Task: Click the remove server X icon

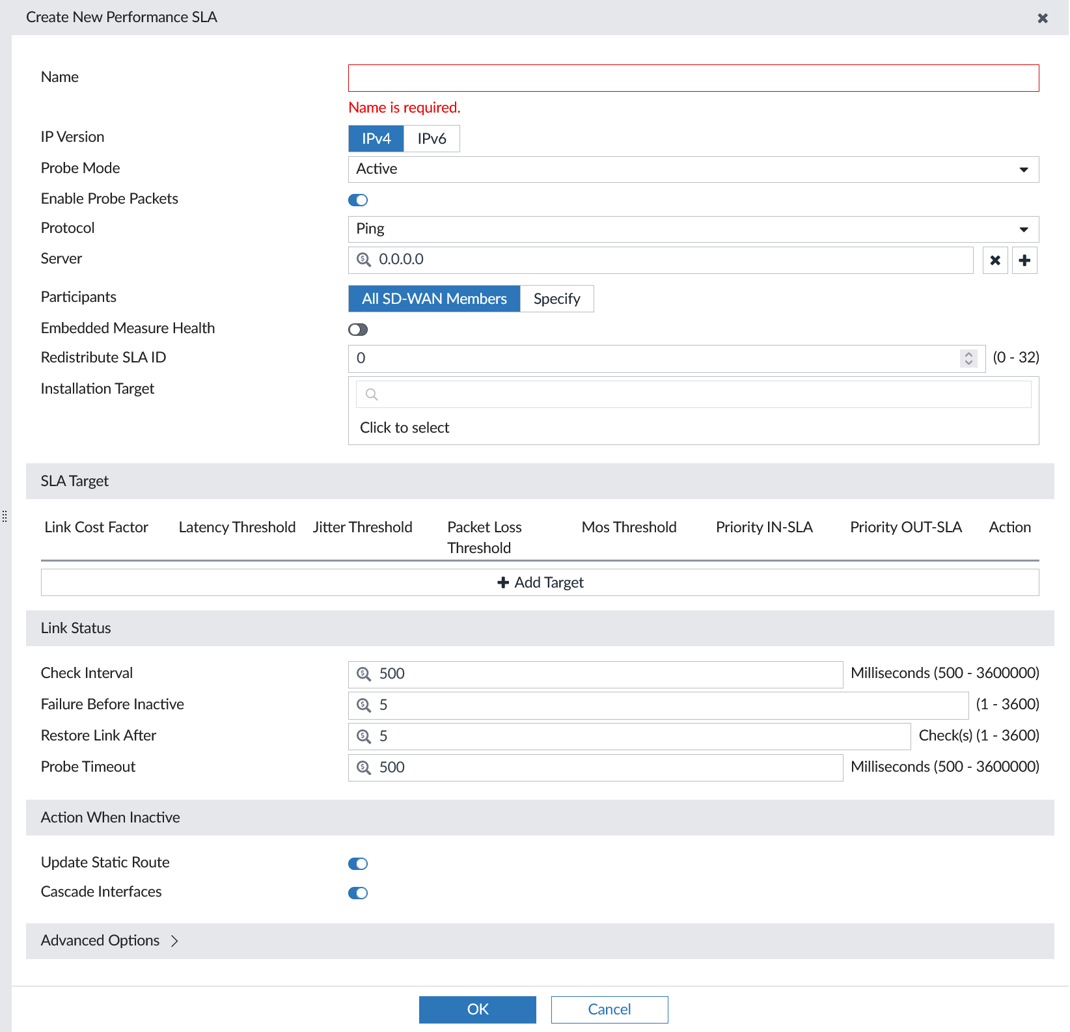Action: (x=995, y=260)
